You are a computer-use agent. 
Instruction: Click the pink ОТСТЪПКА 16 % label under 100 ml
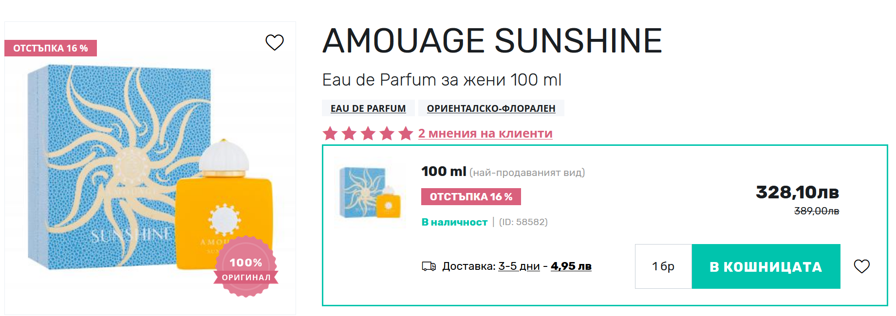coord(471,197)
